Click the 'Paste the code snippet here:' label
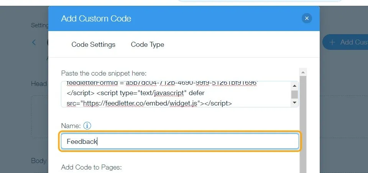Image resolution: width=368 pixels, height=173 pixels. [104, 73]
